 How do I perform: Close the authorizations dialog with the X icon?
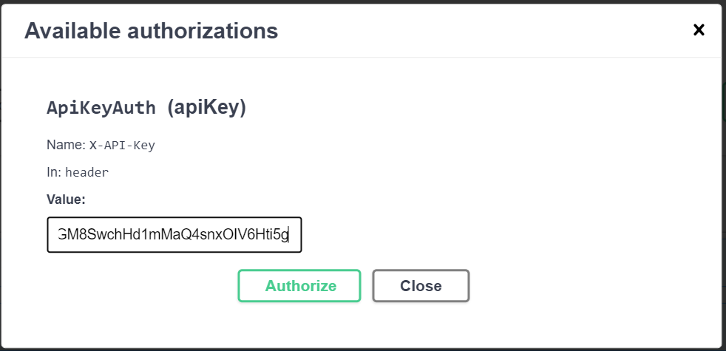click(698, 30)
